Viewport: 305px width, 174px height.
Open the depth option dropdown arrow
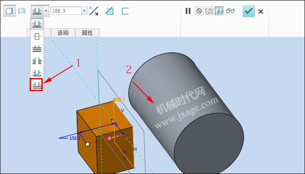(46, 11)
